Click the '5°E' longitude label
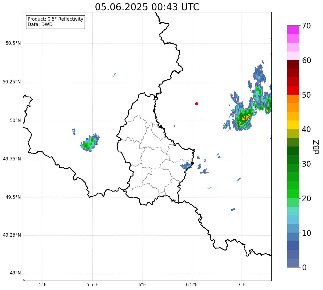The width and height of the screenshot is (323, 290). [x=43, y=284]
